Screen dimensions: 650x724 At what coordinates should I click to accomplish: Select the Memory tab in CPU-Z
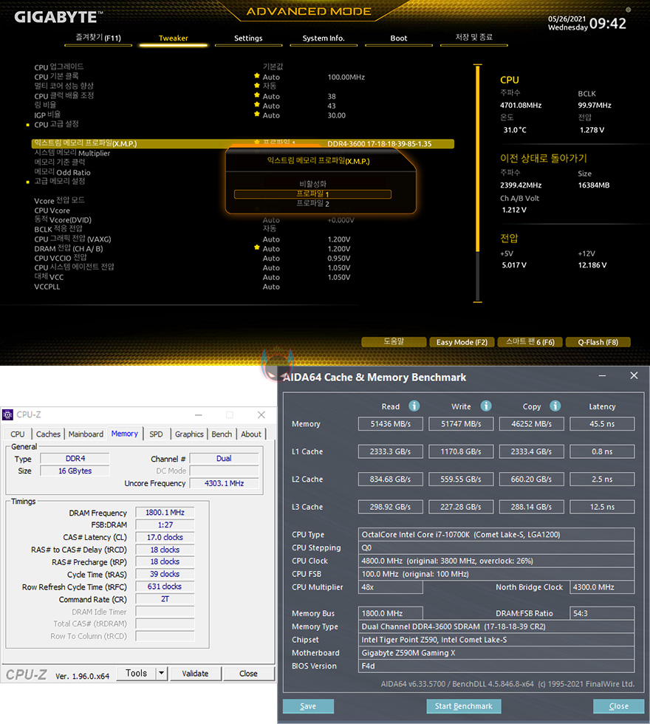tap(125, 434)
